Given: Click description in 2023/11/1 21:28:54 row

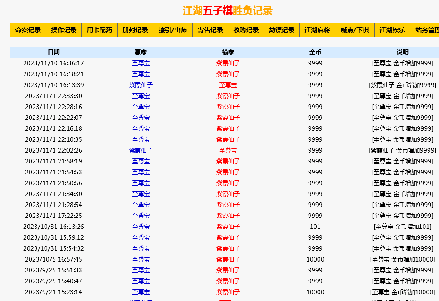Looking at the screenshot, I should click(x=403, y=205).
